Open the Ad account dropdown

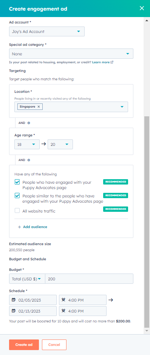coord(47,31)
